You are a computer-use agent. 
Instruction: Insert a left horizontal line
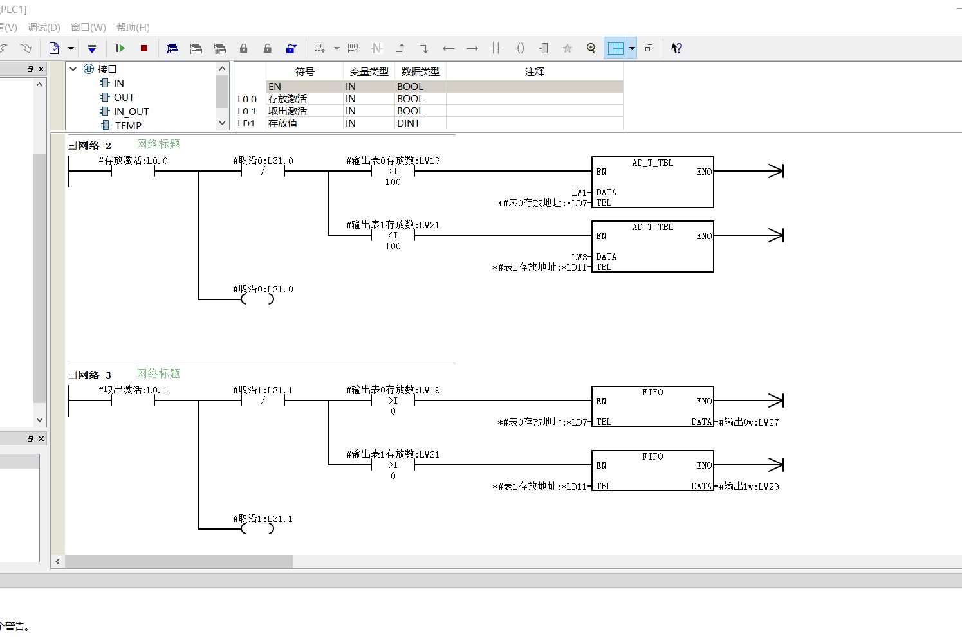coord(449,48)
